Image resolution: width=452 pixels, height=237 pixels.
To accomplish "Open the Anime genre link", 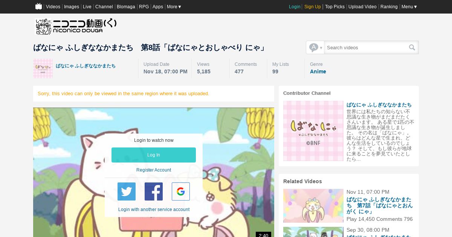I will pyautogui.click(x=318, y=71).
